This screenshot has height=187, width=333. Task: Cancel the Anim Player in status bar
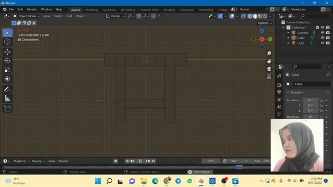(x=190, y=172)
